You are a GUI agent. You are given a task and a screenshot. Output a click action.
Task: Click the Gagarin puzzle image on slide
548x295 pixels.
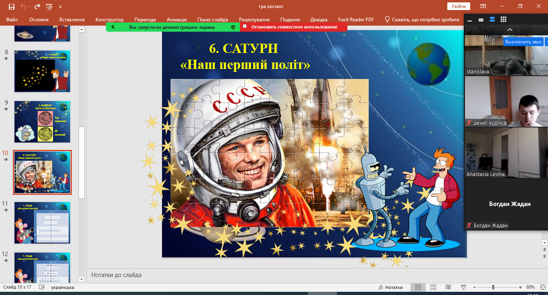[x=269, y=153]
